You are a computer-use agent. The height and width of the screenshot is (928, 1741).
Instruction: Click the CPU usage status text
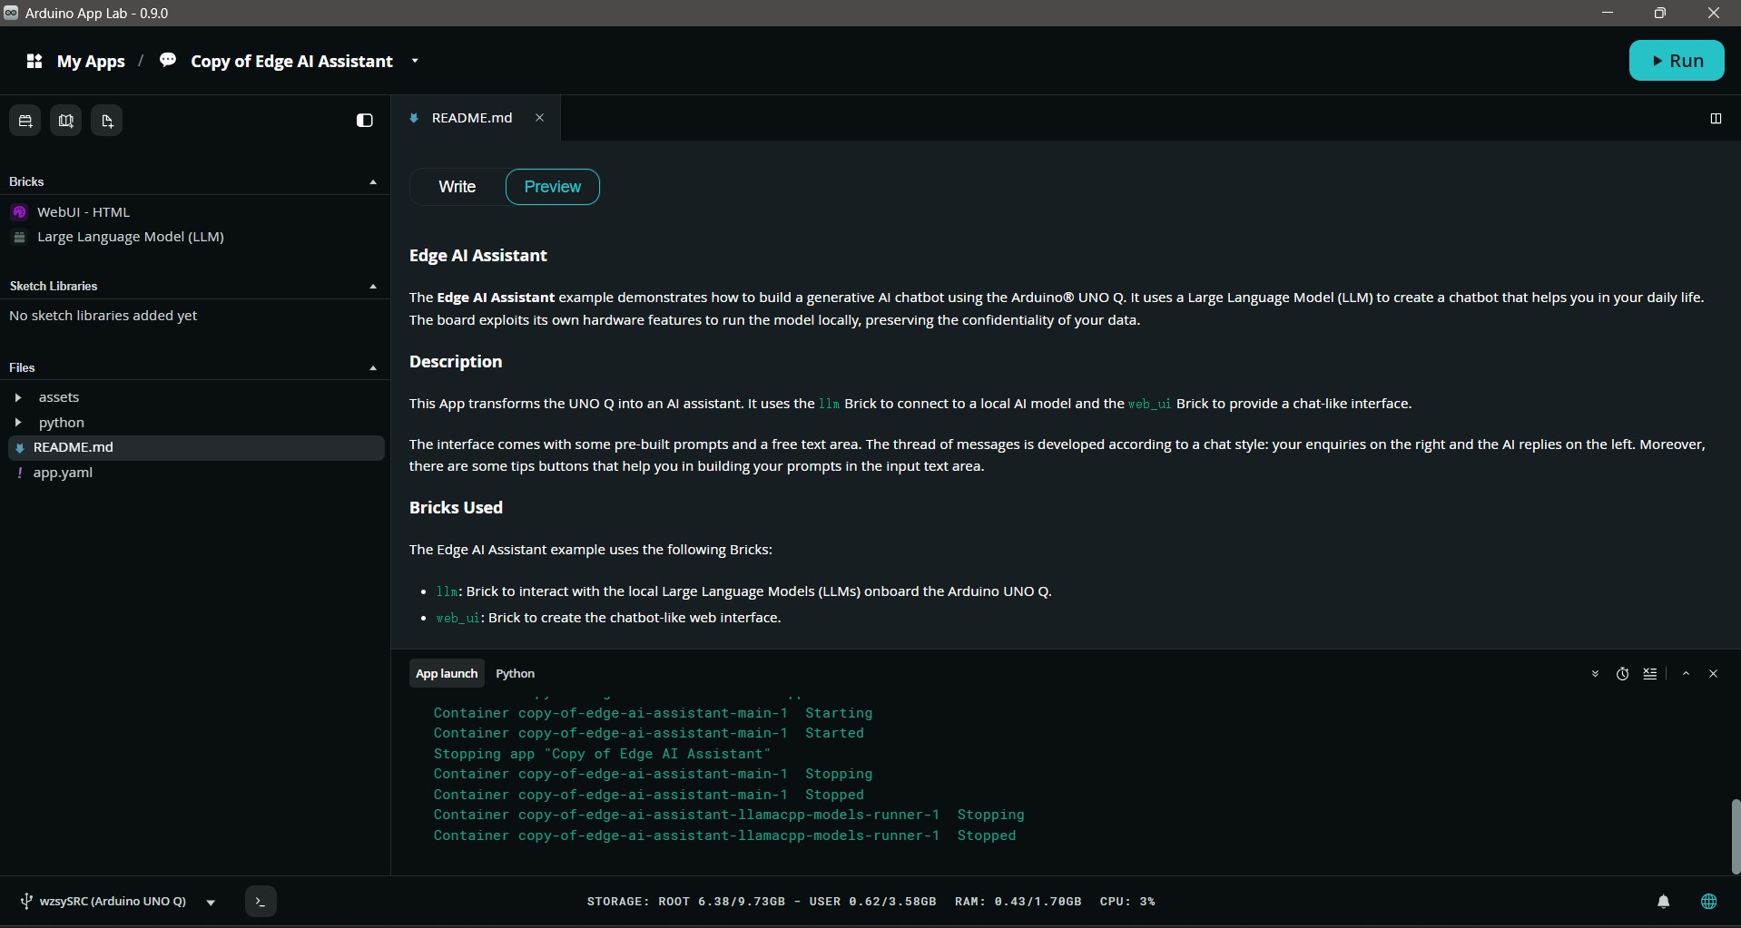(x=1127, y=902)
